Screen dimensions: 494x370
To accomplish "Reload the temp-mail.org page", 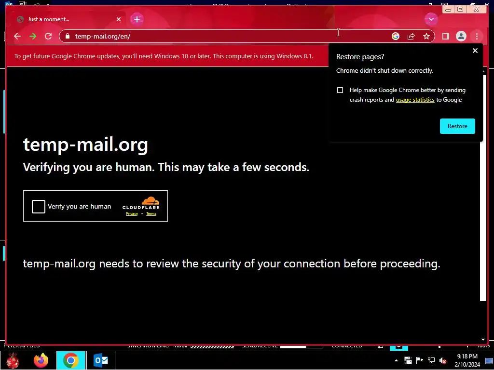I will [48, 36].
